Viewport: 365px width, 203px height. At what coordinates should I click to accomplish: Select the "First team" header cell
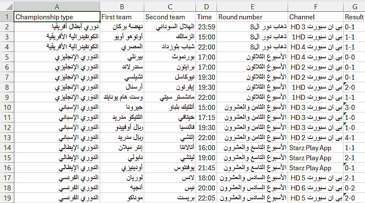point(122,17)
